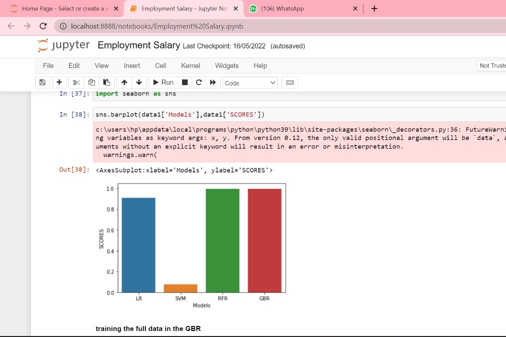Viewport: 506px width, 337px height.
Task: Open the Code cell type dropdown
Action: [x=250, y=83]
